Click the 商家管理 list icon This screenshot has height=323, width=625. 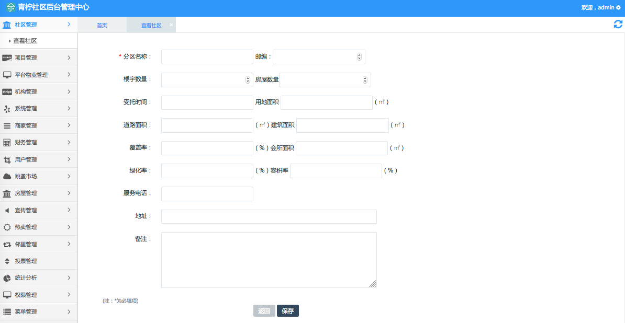7,126
